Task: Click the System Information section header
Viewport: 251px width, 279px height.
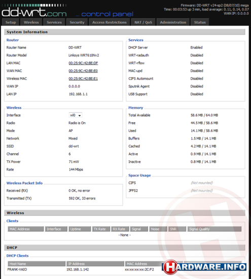Action: tap(125, 32)
